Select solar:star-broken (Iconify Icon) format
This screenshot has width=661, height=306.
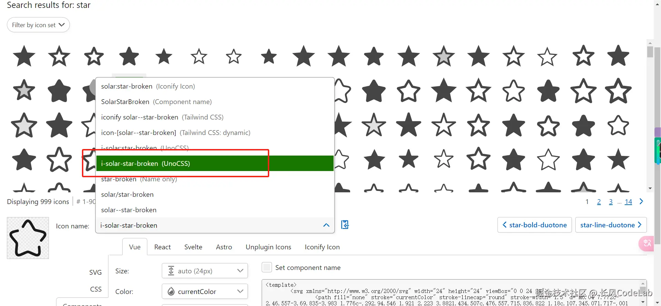[215, 86]
